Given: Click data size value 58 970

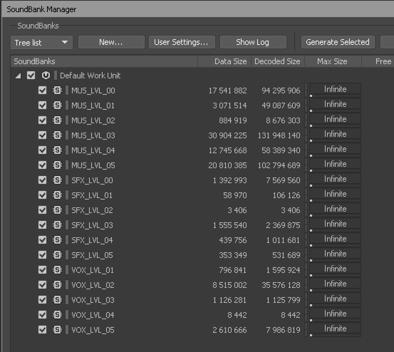Looking at the screenshot, I should pos(235,195).
